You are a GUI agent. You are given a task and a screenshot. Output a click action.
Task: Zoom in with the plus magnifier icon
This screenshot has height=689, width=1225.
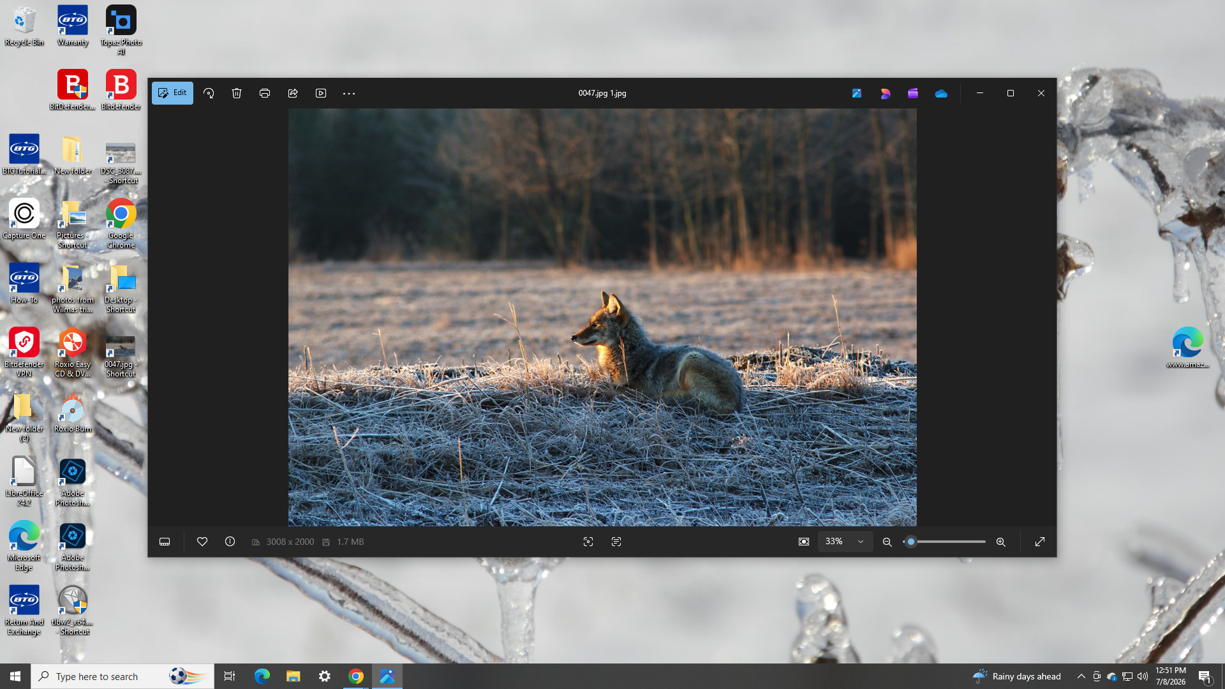(1001, 542)
